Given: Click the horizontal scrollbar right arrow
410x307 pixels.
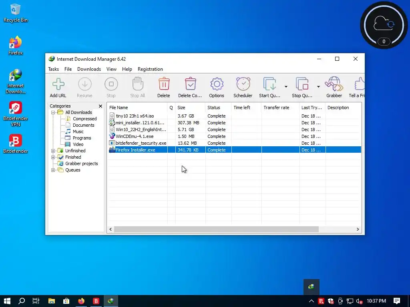Looking at the screenshot, I should [x=358, y=229].
